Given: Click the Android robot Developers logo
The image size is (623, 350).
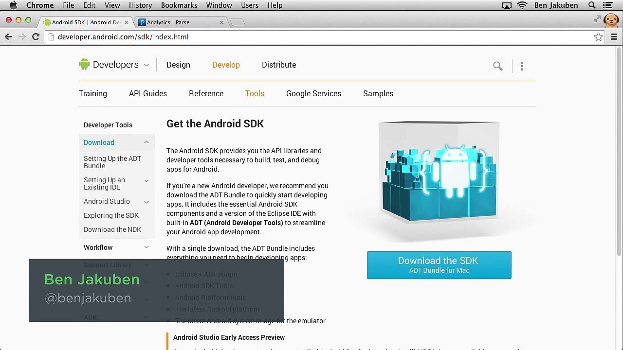Looking at the screenshot, I should [109, 65].
